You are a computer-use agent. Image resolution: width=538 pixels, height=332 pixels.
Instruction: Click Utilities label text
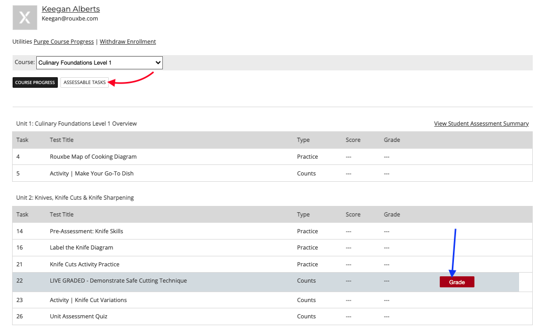[x=22, y=41]
